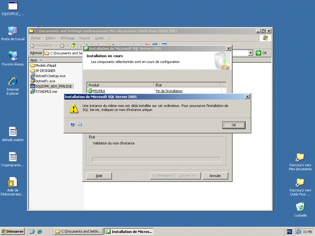The image size is (315, 236).
Task: Select the dotnetfx.exe file
Action: point(43,81)
